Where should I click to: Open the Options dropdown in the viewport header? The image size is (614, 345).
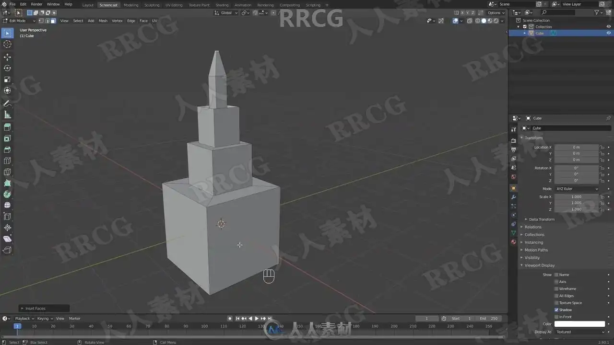click(496, 13)
